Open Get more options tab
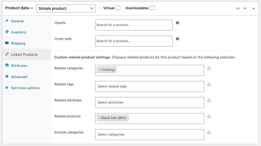This screenshot has width=261, height=146. [x=27, y=88]
